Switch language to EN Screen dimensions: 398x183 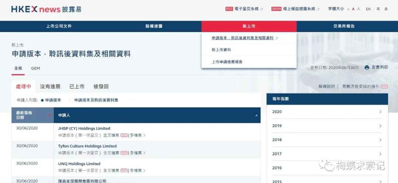click(368, 9)
